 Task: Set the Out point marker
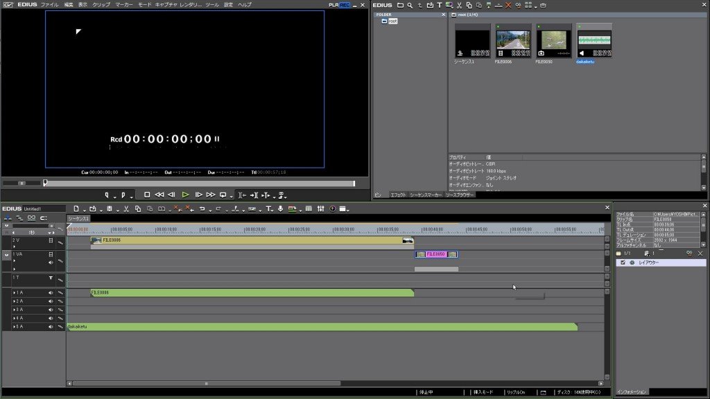pos(123,195)
